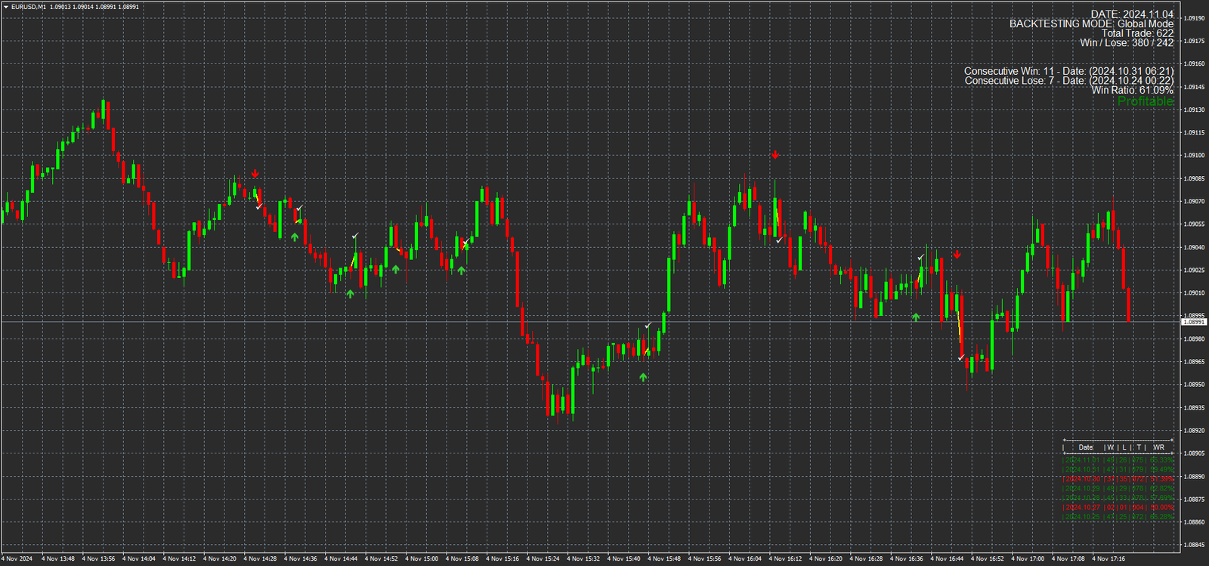Viewport: 1209px width, 566px height.
Task: Click the red down arrow near 14:28
Action: [255, 174]
